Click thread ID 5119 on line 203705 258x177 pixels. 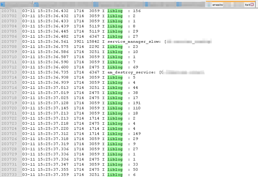[94, 31]
